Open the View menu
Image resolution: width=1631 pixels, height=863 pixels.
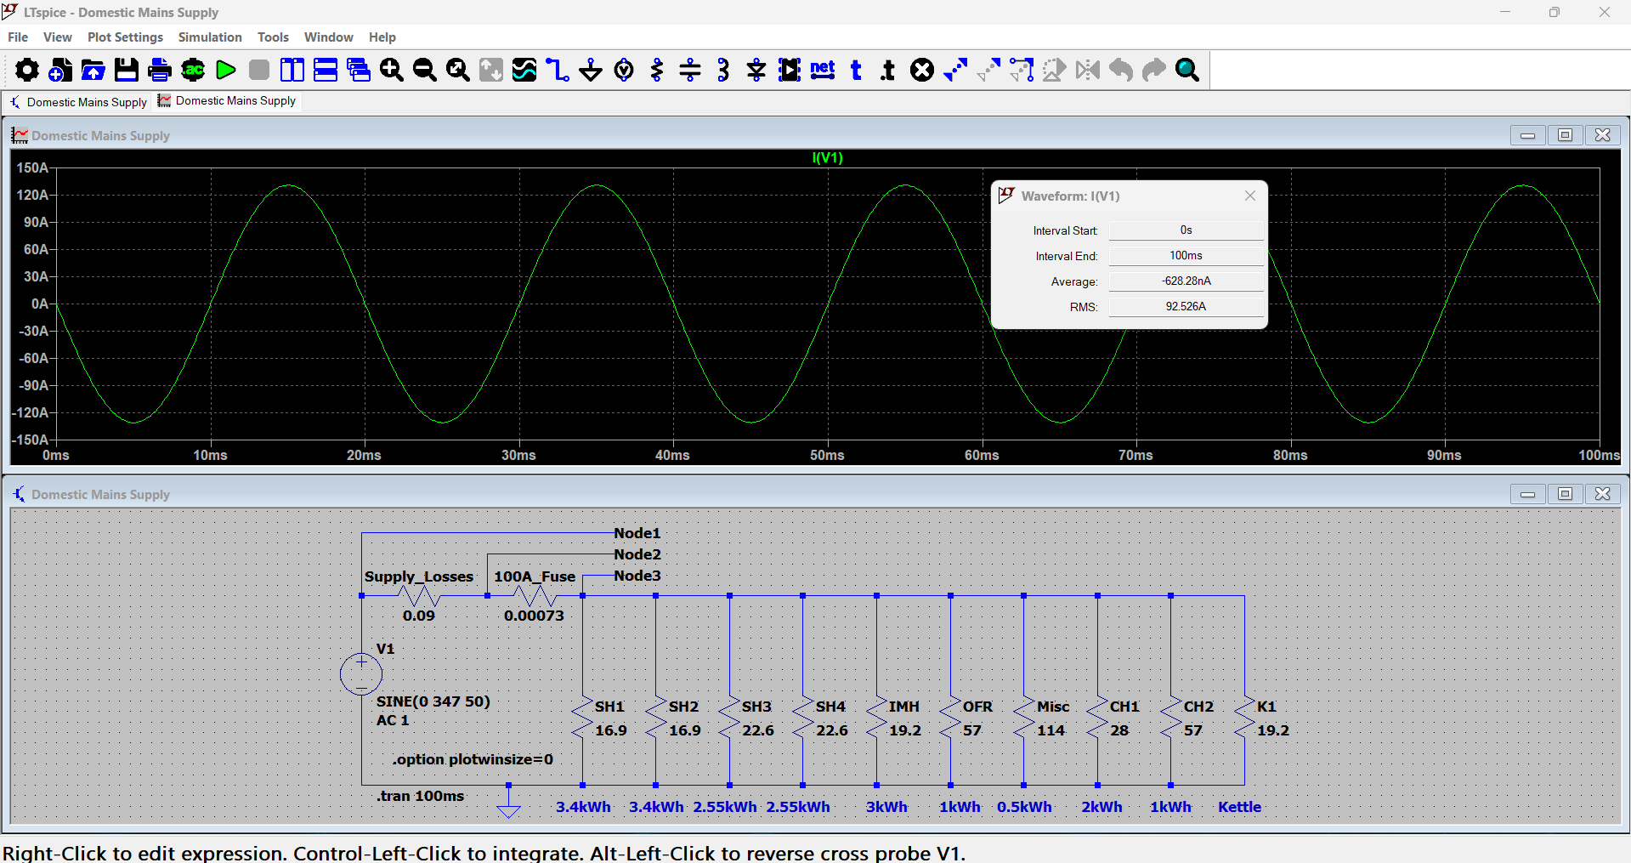58,37
